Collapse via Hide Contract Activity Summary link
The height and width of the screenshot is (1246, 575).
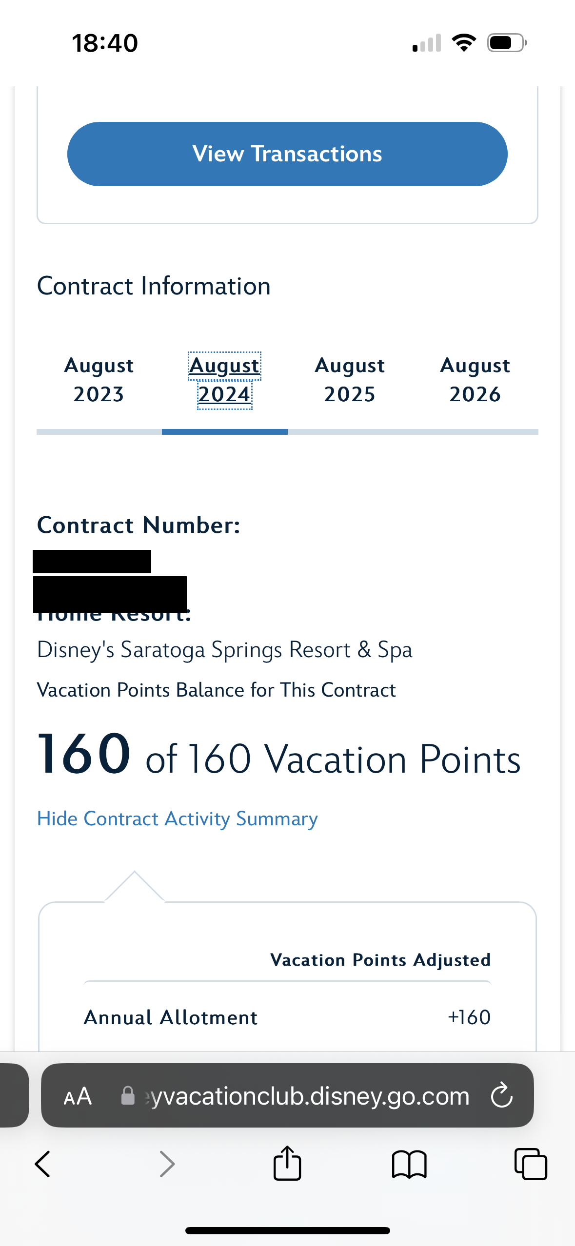(178, 818)
